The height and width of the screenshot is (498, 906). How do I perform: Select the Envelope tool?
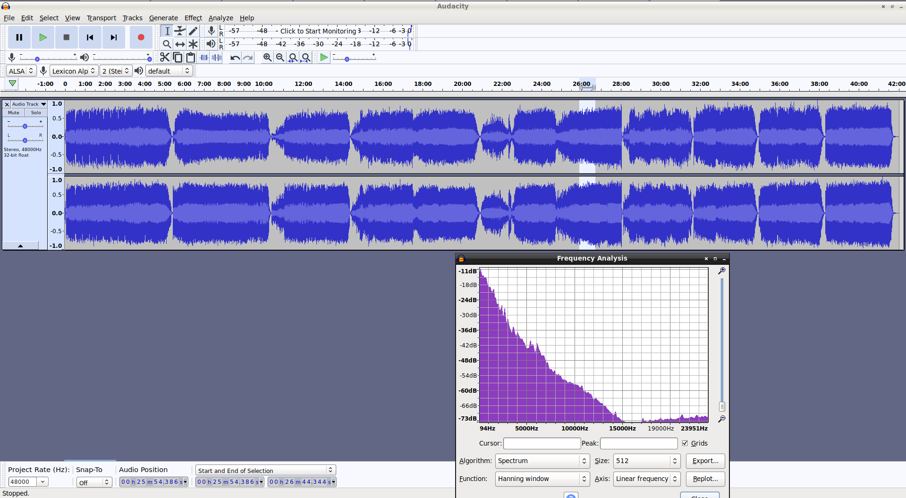click(180, 31)
